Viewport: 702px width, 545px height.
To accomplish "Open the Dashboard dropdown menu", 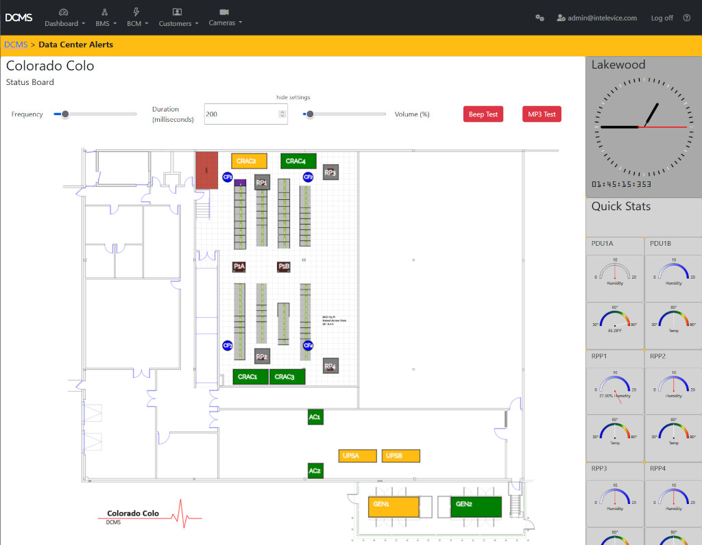I will click(64, 18).
